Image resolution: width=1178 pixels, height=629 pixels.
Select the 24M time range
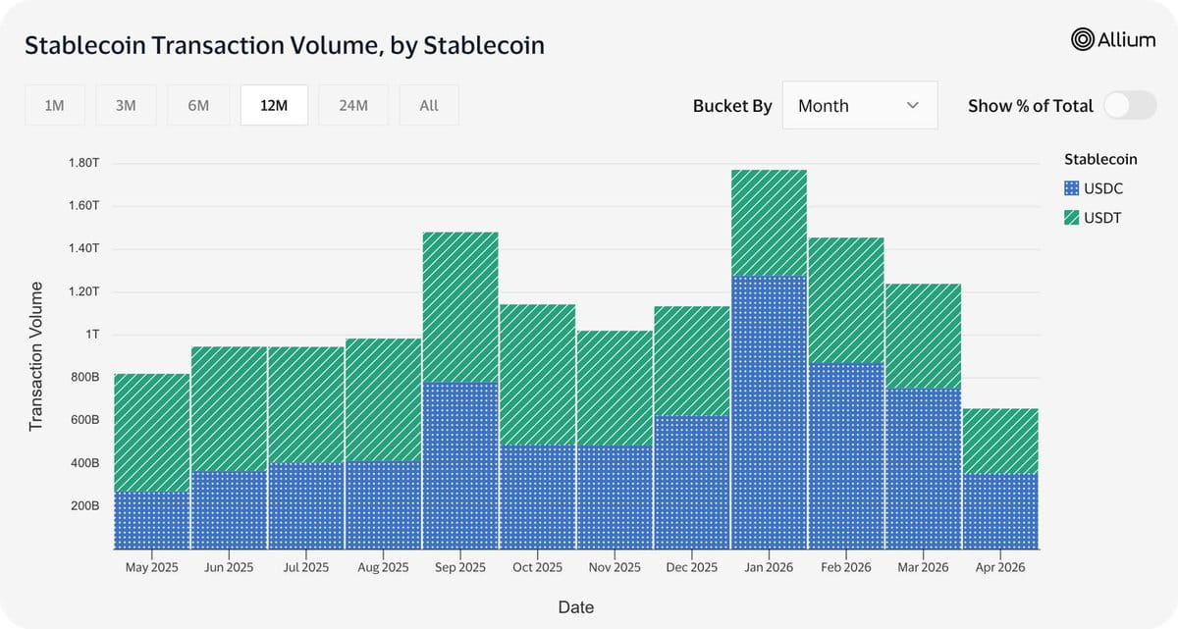point(353,105)
